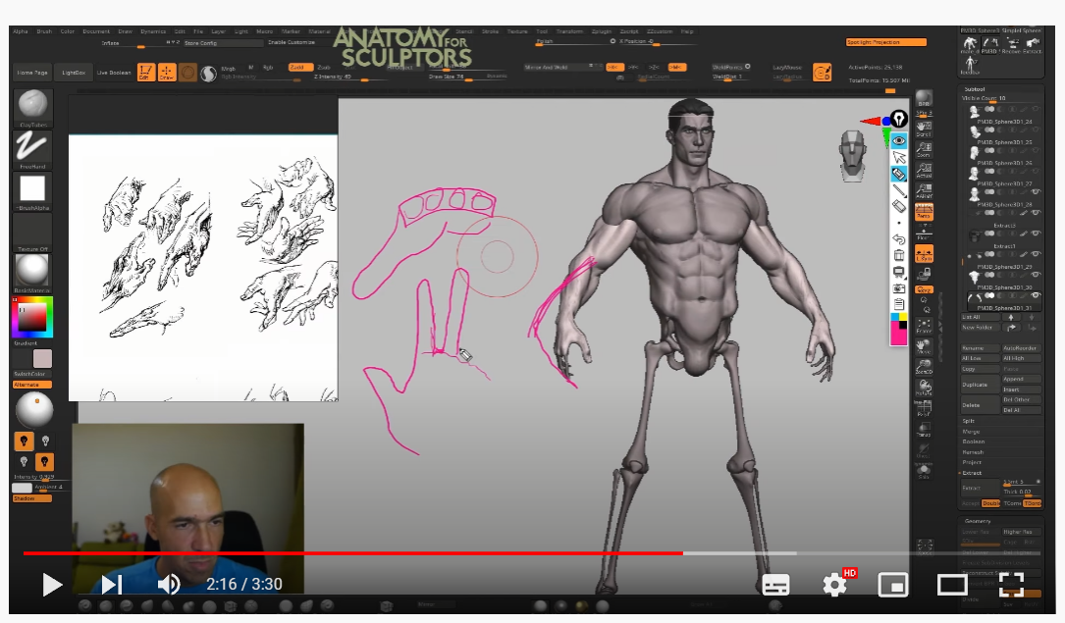This screenshot has height=623, width=1065.
Task: Expand the Split section
Action: tap(969, 421)
